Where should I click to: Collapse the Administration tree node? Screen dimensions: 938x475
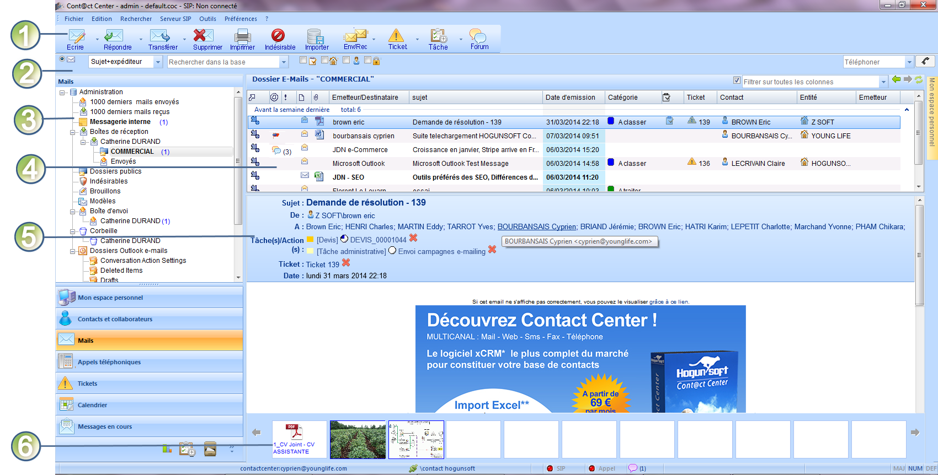pos(62,93)
